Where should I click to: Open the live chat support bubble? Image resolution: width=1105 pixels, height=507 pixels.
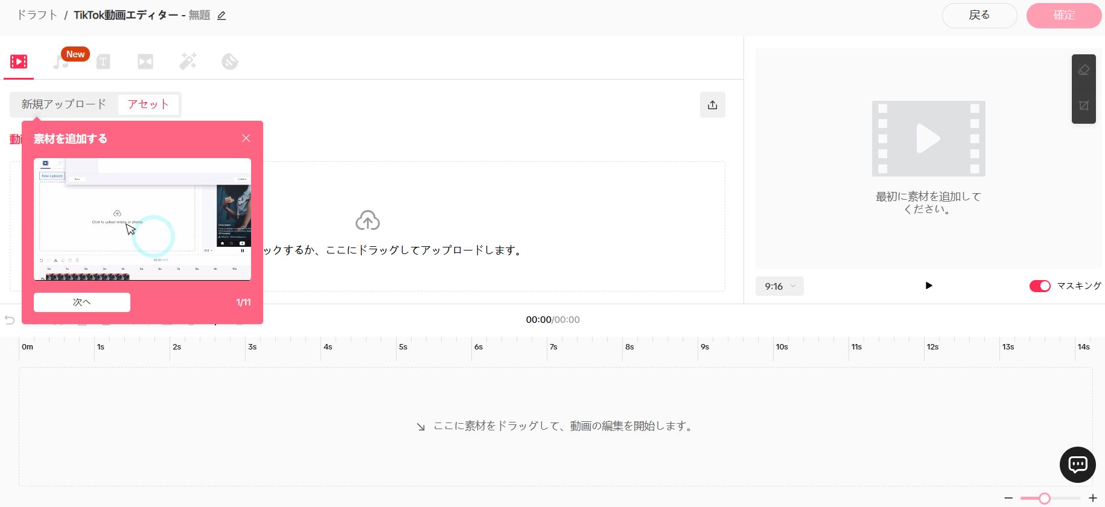(x=1077, y=464)
